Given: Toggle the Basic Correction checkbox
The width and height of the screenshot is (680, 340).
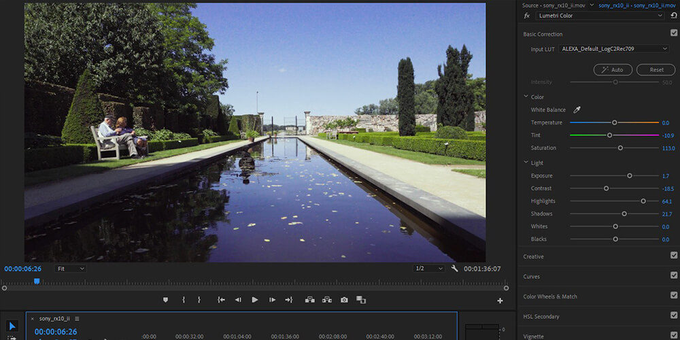Looking at the screenshot, I should 673,33.
